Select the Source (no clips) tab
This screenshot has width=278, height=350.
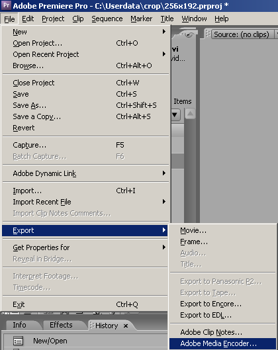[242, 34]
